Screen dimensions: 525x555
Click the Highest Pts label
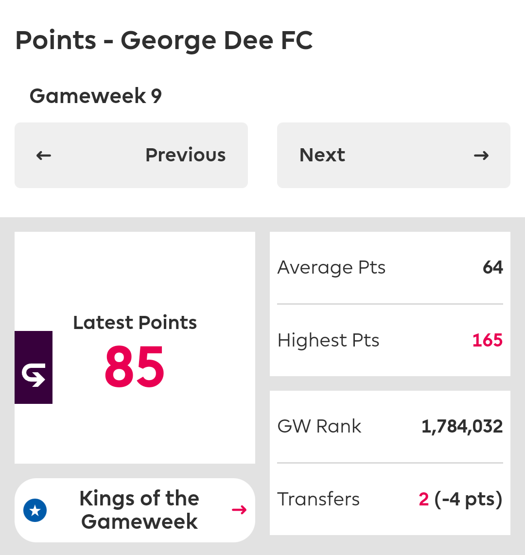(329, 341)
